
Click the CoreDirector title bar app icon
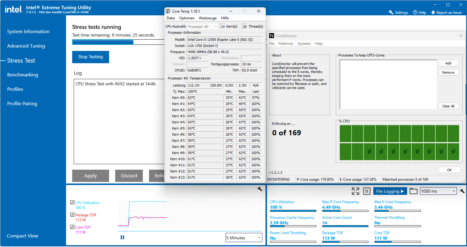[272, 36]
